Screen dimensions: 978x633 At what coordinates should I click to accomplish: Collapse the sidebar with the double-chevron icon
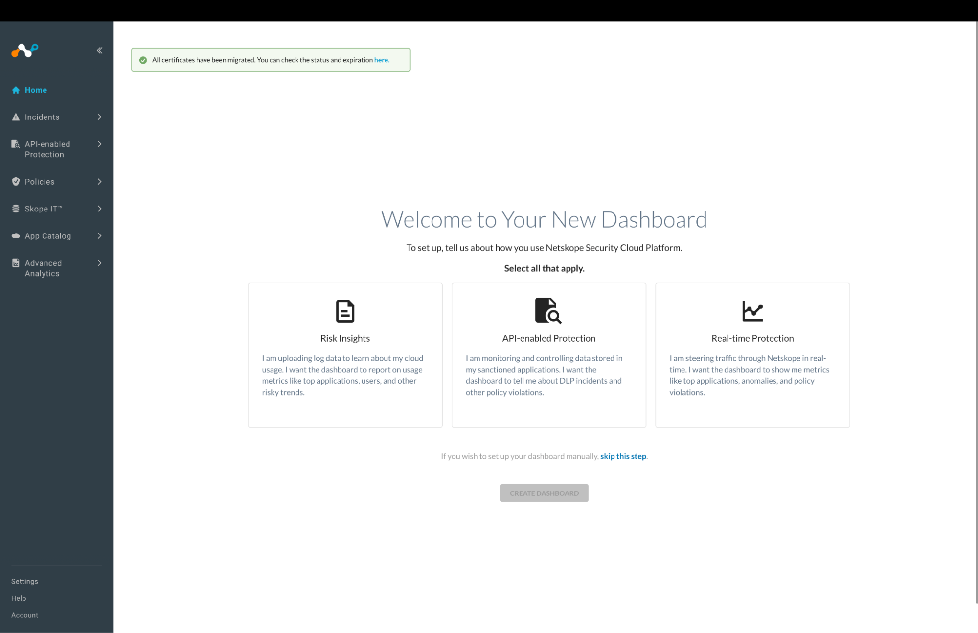coord(100,50)
